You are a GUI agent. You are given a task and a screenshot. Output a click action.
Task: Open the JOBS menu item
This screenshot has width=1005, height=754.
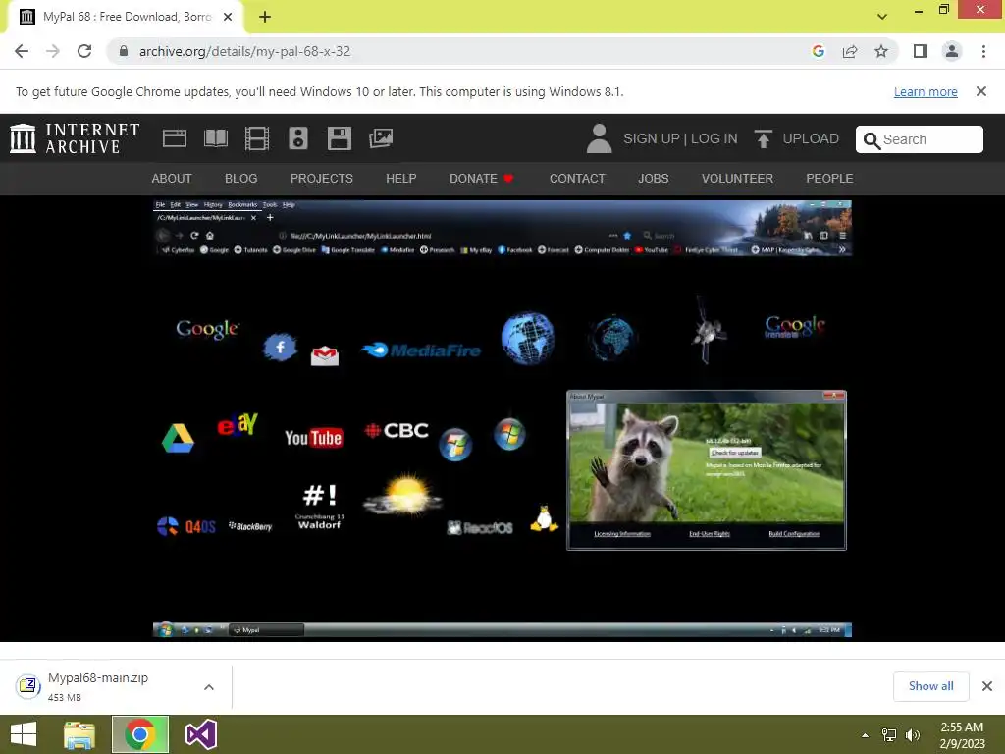point(653,179)
